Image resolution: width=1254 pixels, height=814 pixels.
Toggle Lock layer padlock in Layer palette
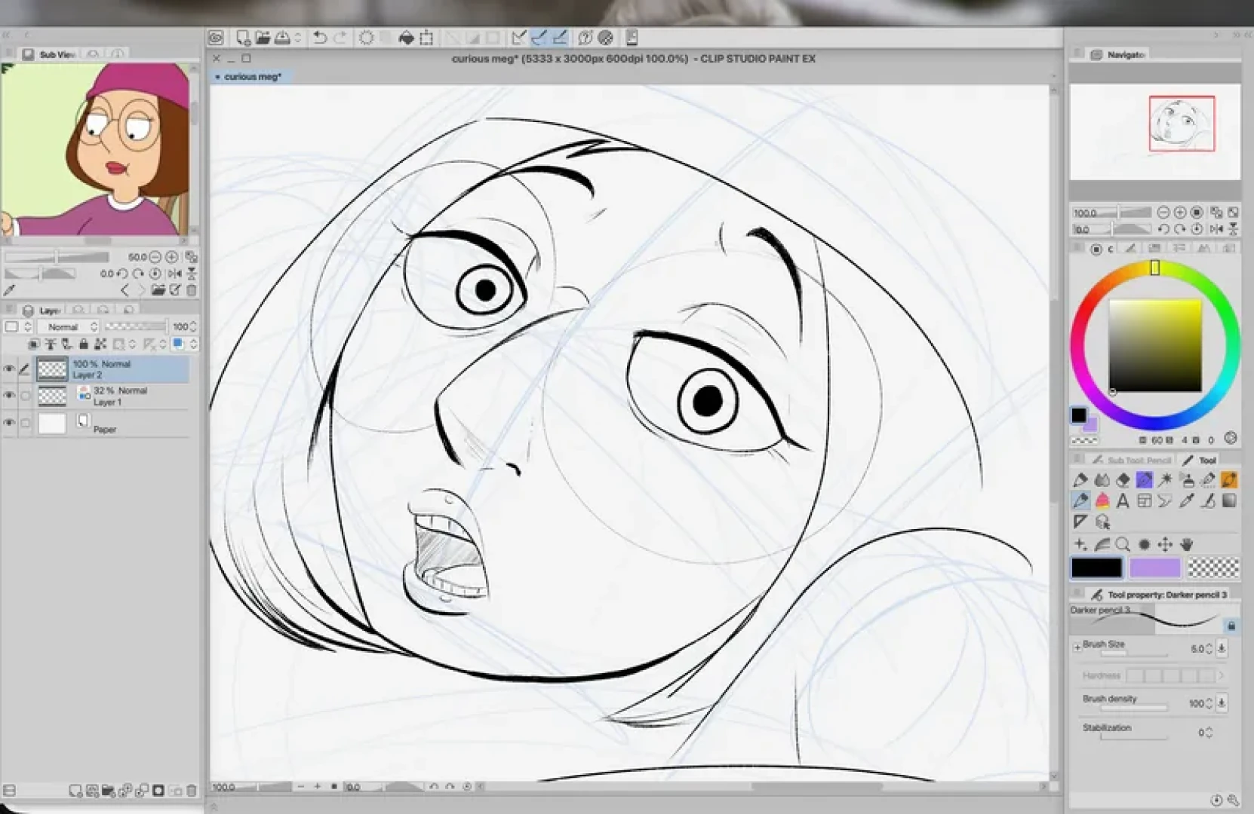tap(83, 344)
